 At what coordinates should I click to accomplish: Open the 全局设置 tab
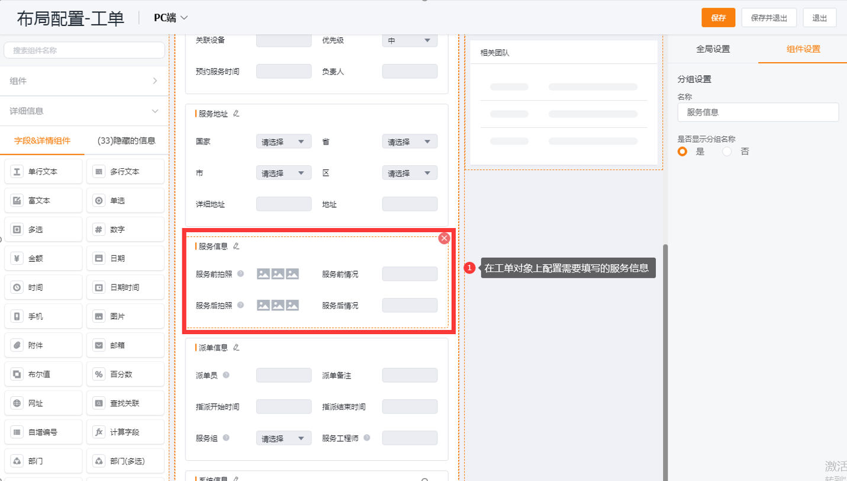713,49
